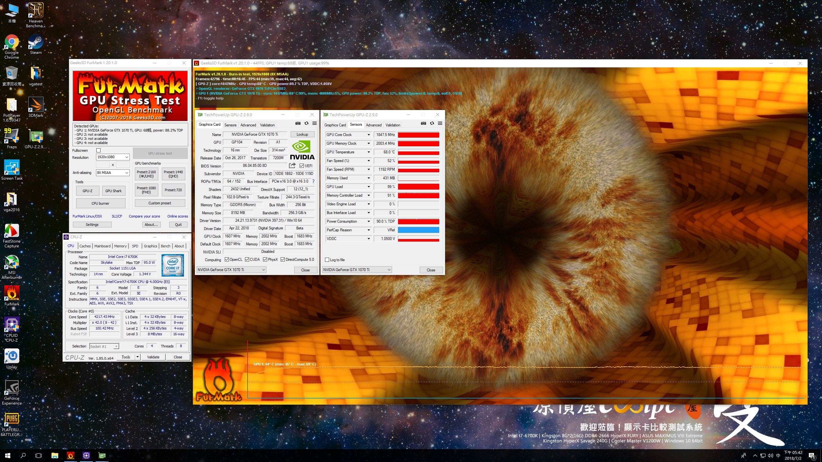Open GeForce Experience desktop icon
822x462 pixels.
tap(12, 393)
